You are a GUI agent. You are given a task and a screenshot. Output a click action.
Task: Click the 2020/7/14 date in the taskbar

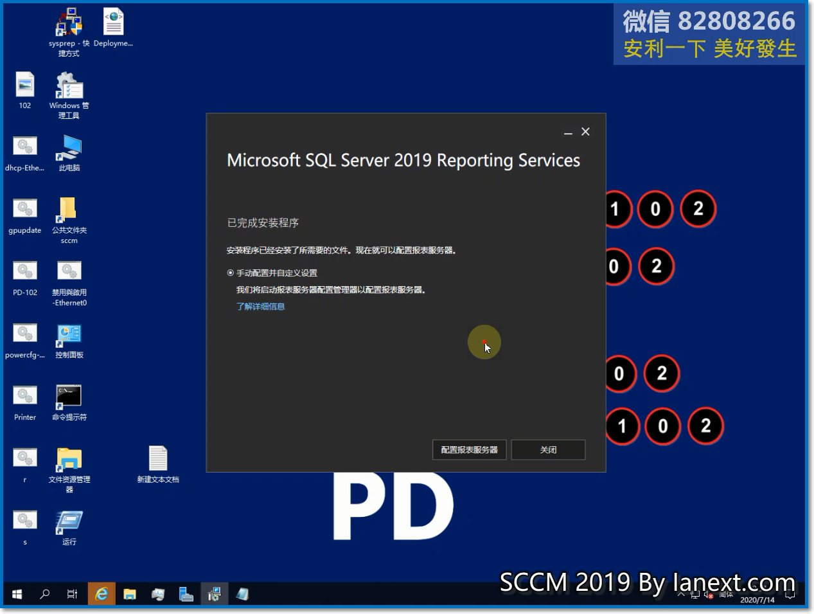click(x=757, y=600)
